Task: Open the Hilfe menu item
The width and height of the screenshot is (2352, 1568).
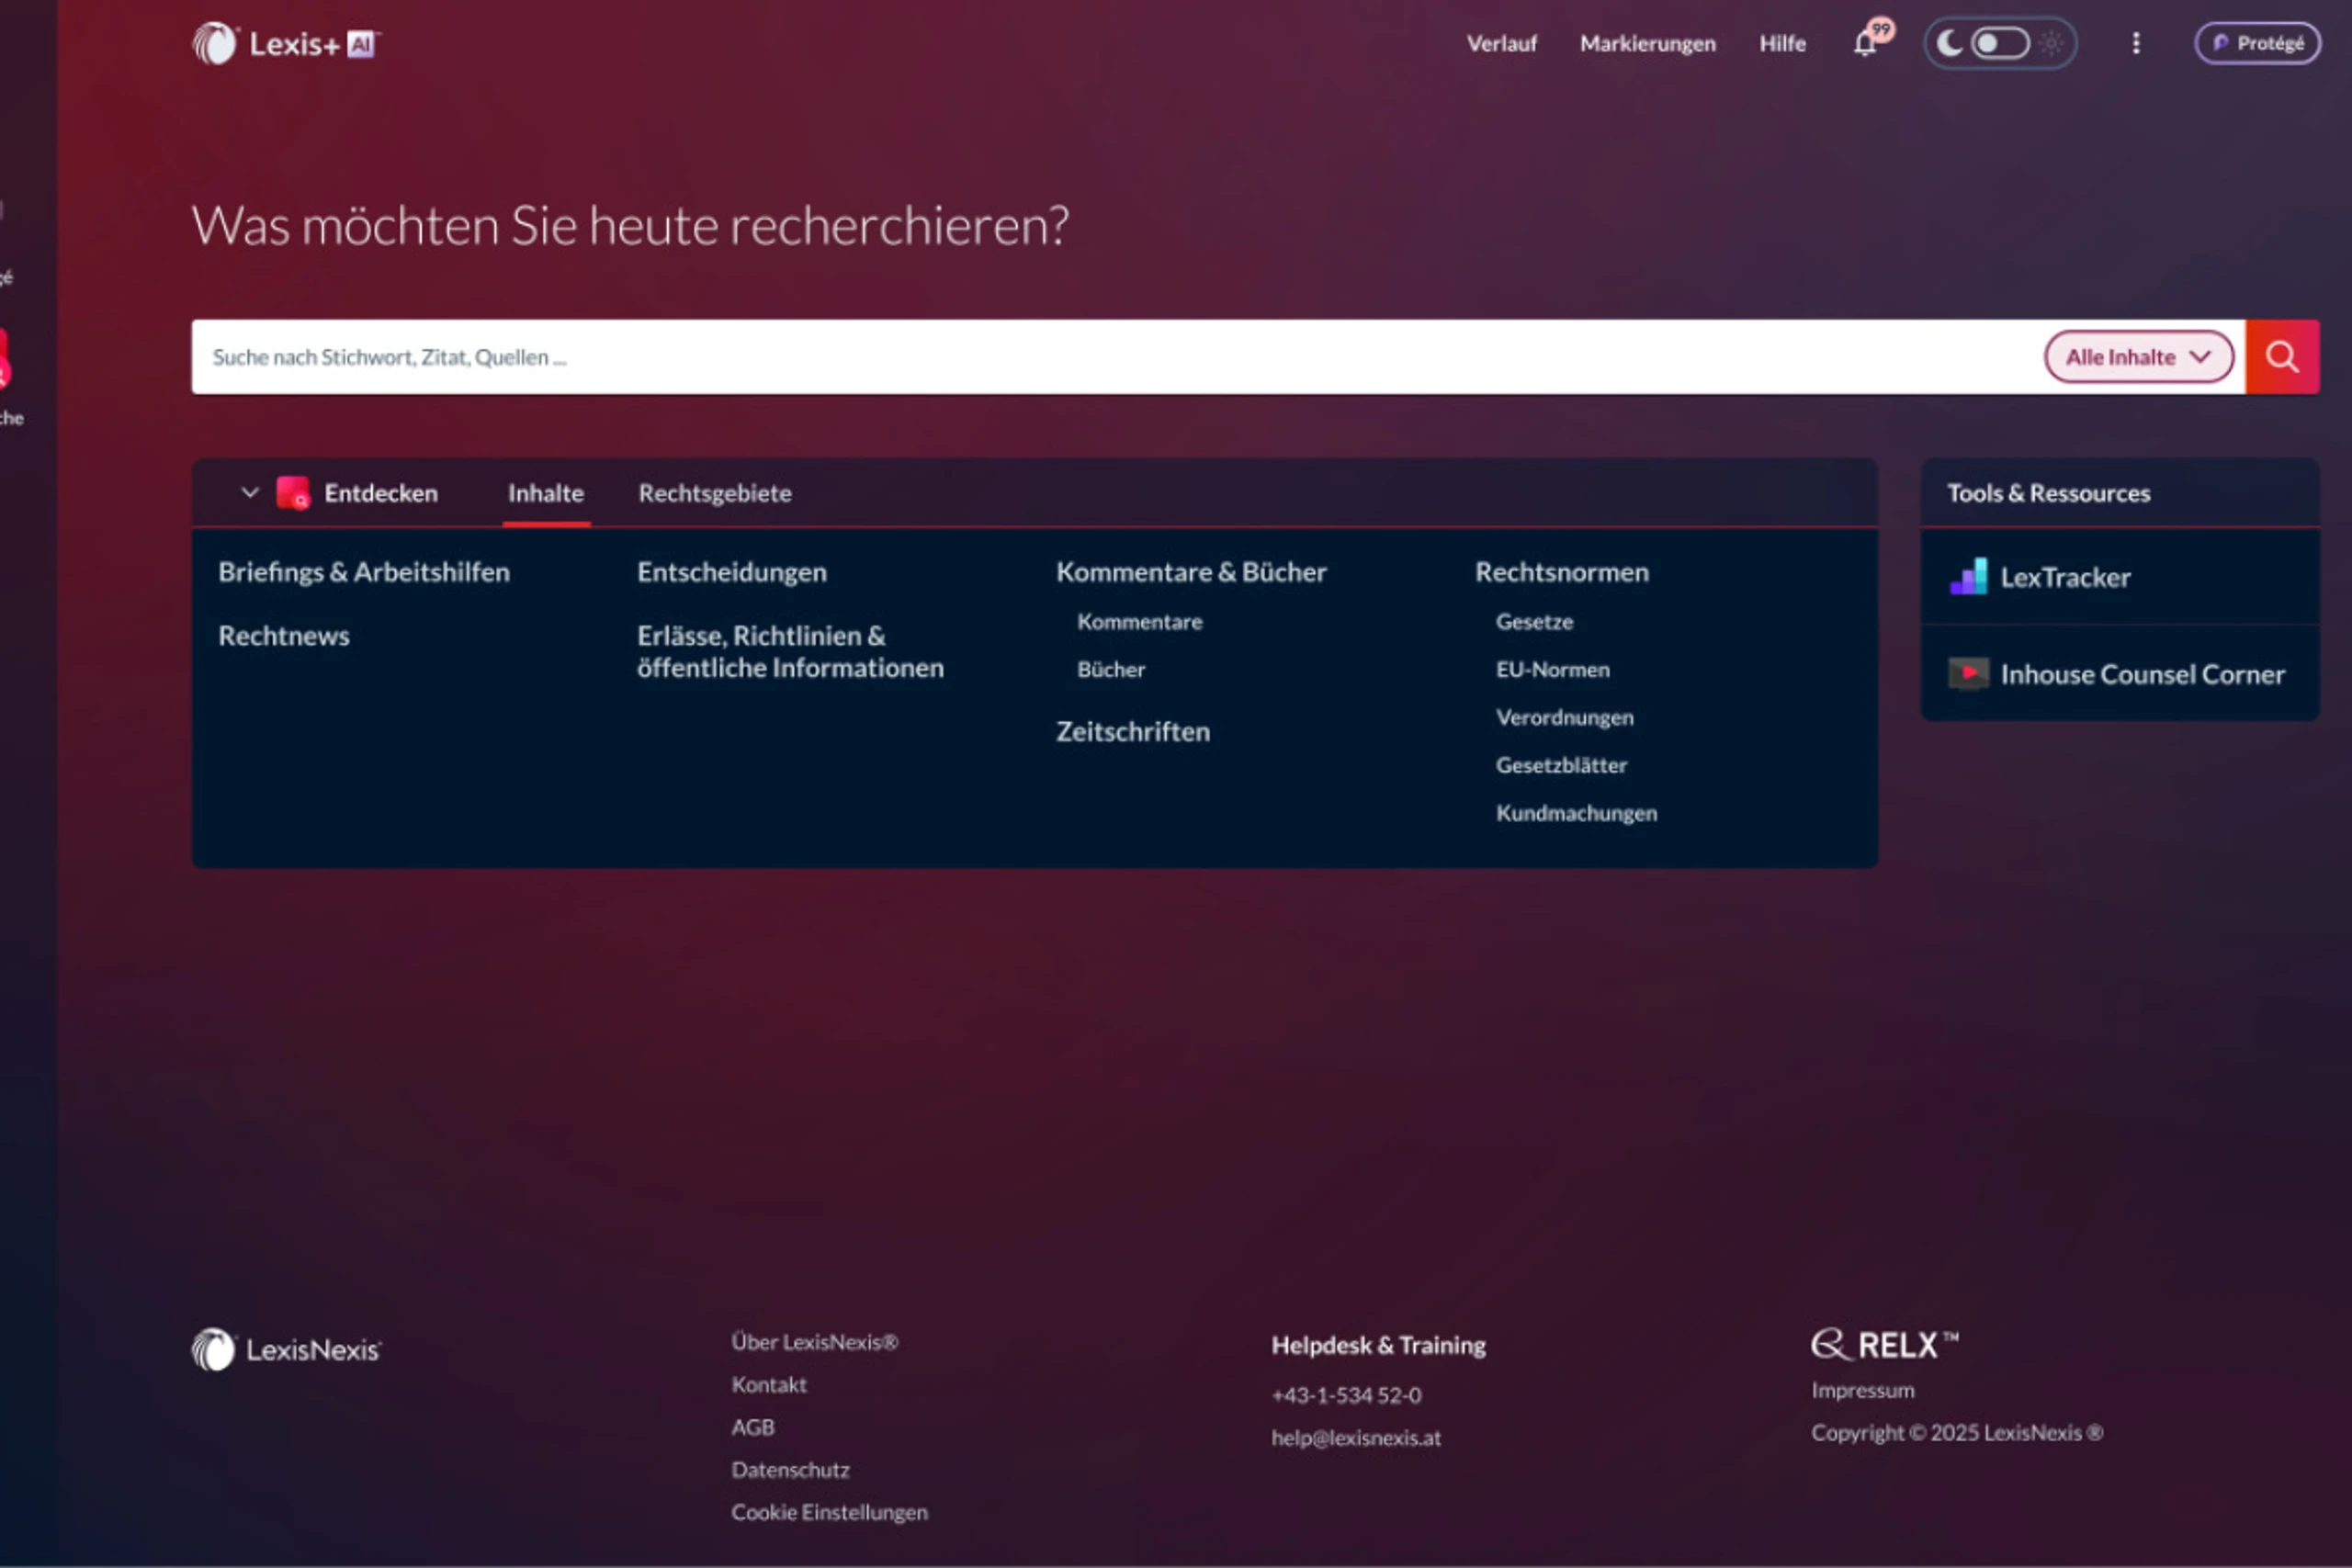Action: point(1781,44)
